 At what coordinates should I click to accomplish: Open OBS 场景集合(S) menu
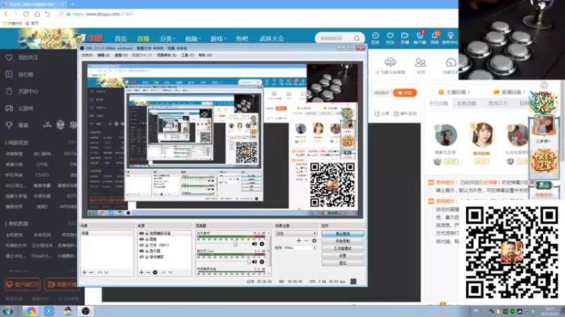[167, 55]
